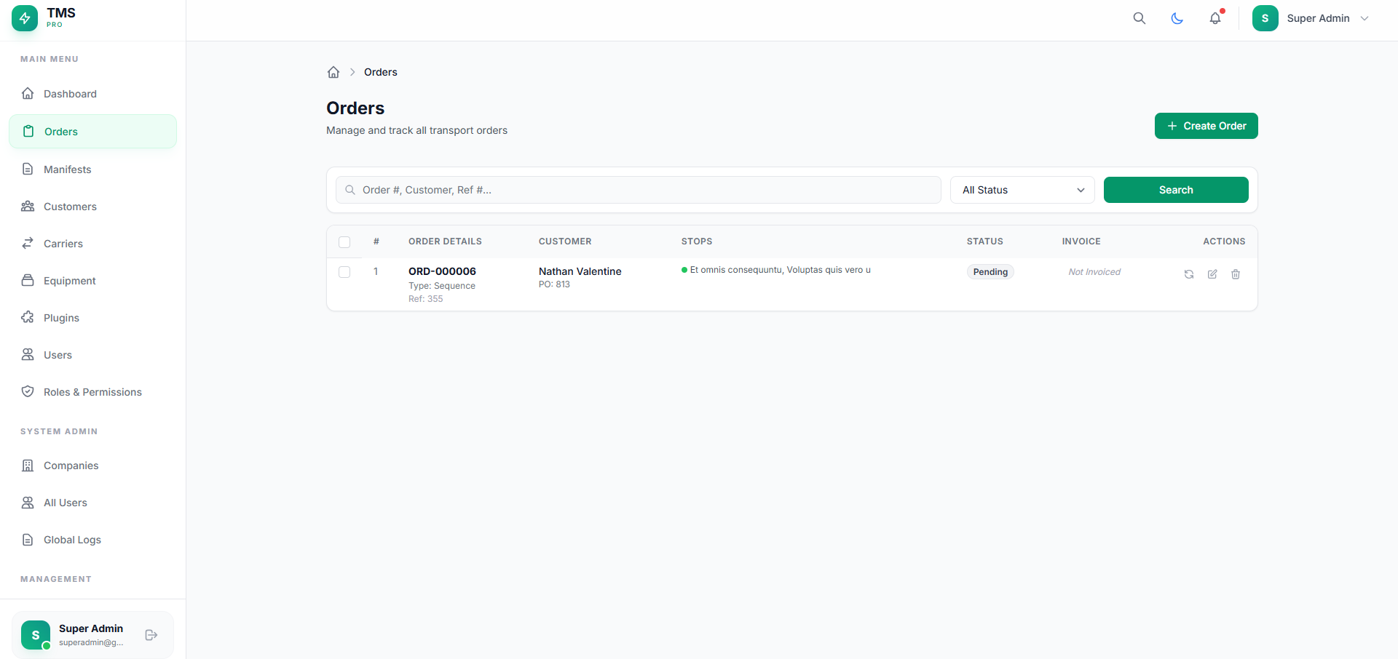Click the STATUS column header
This screenshot has height=659, width=1398.
pyautogui.click(x=985, y=241)
